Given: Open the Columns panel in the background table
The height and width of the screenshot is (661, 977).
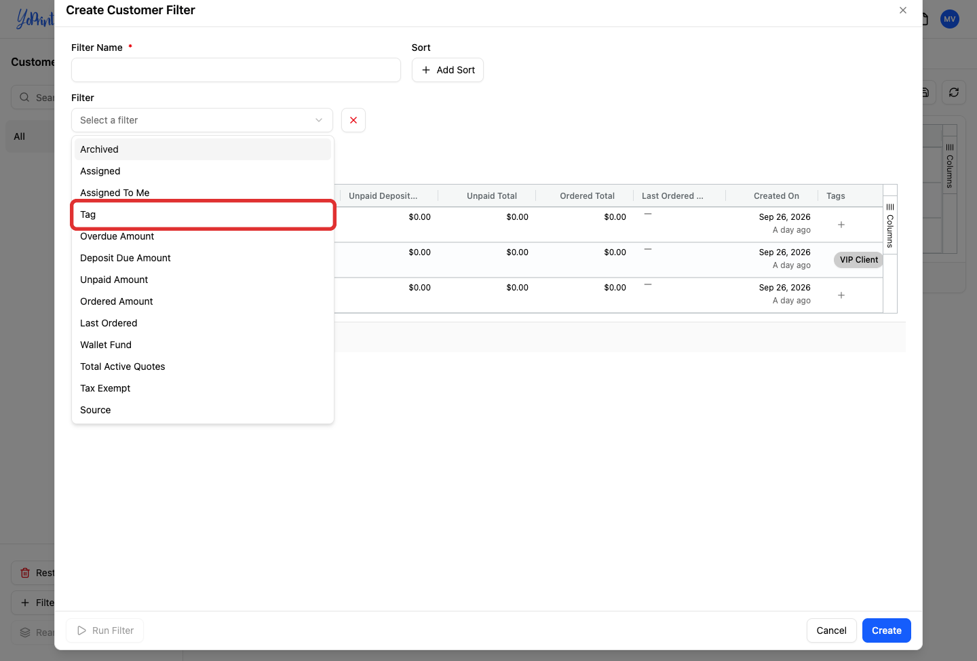Looking at the screenshot, I should [x=950, y=166].
